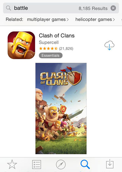122x172 pixels.
Task: Download Clash of Clans via cloud icon
Action: [x=109, y=45]
